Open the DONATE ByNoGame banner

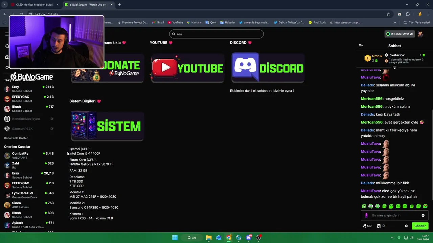107,68
